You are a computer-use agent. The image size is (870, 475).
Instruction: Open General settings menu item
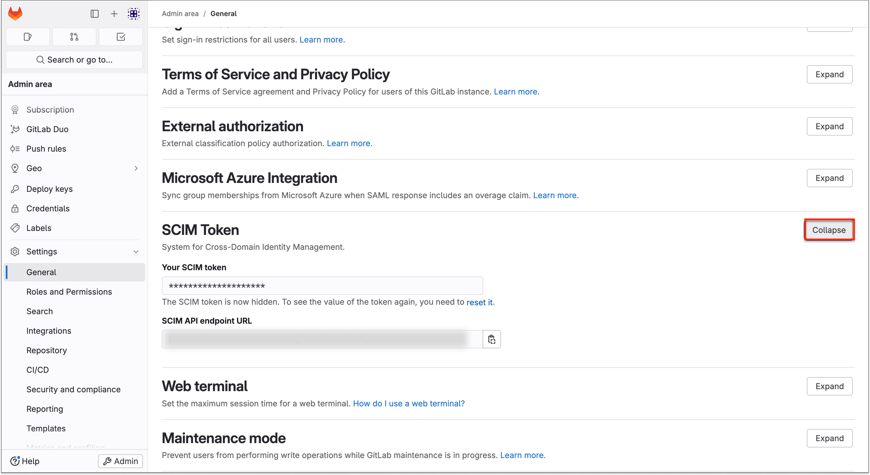(x=74, y=272)
